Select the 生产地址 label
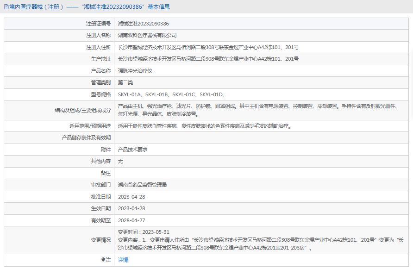 [x=101, y=59]
